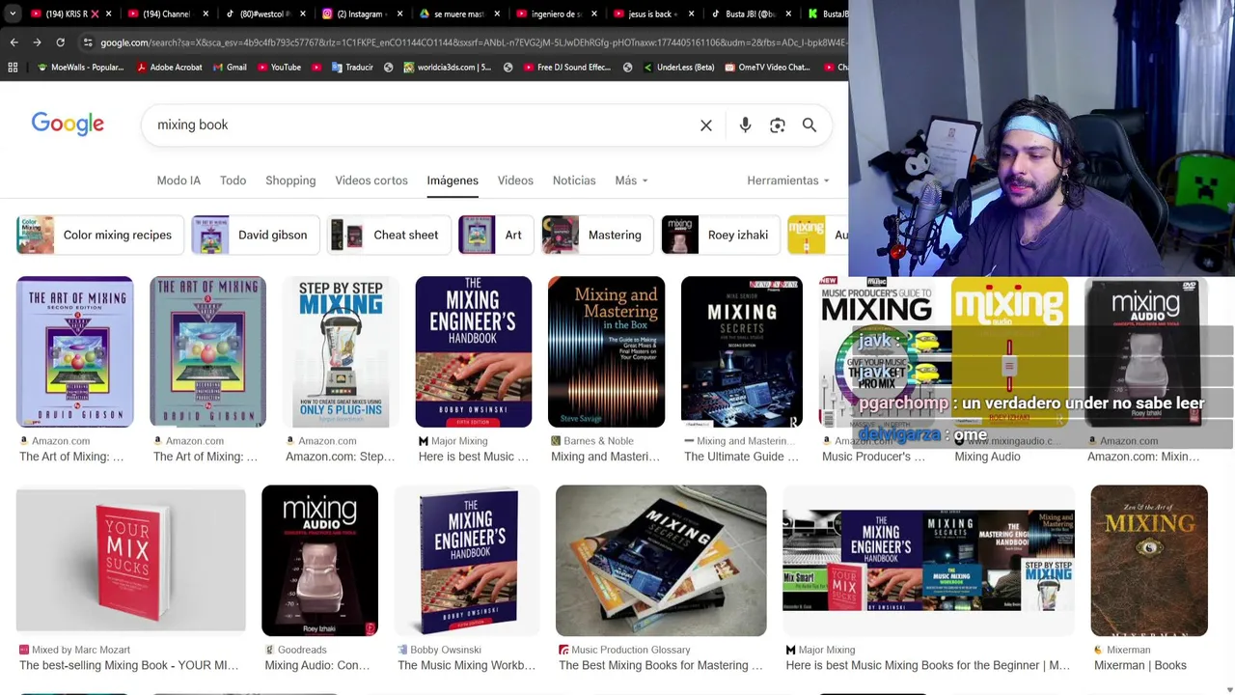Click the browser back arrow
The width and height of the screenshot is (1235, 695).
point(14,42)
